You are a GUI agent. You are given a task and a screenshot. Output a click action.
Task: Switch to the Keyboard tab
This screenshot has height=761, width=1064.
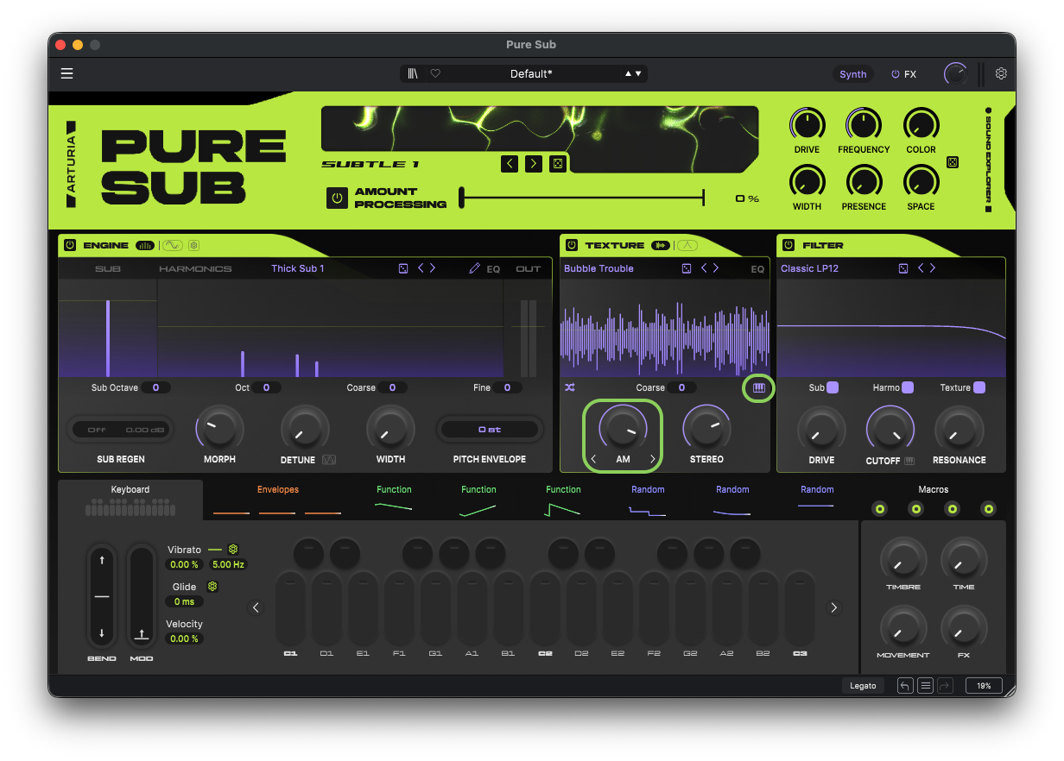click(x=130, y=500)
